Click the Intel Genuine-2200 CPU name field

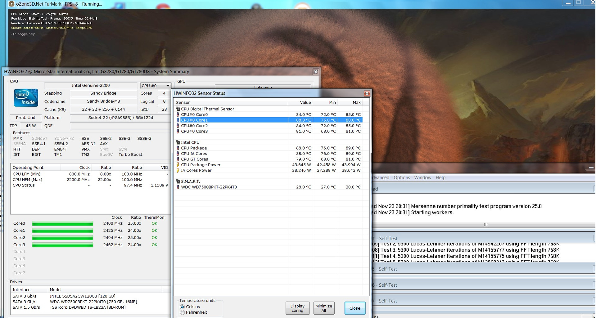(91, 86)
